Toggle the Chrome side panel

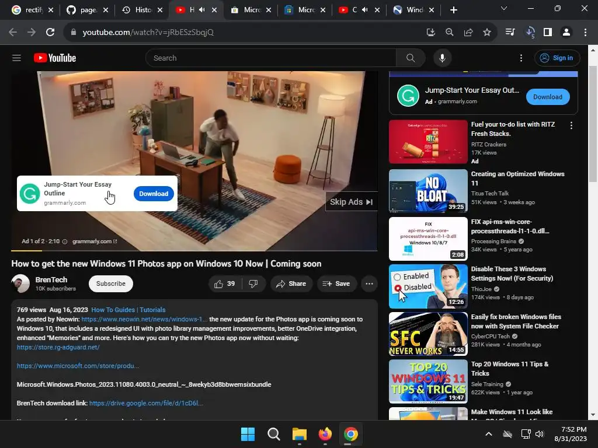pyautogui.click(x=548, y=33)
